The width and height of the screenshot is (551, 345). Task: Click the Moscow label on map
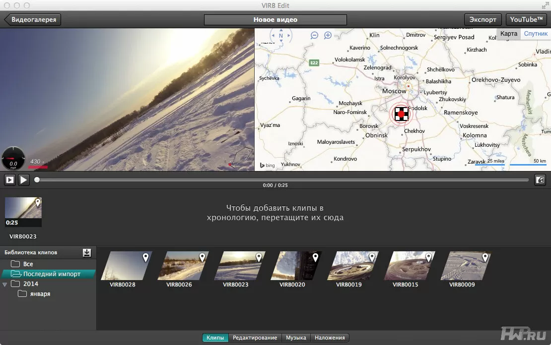(394, 91)
